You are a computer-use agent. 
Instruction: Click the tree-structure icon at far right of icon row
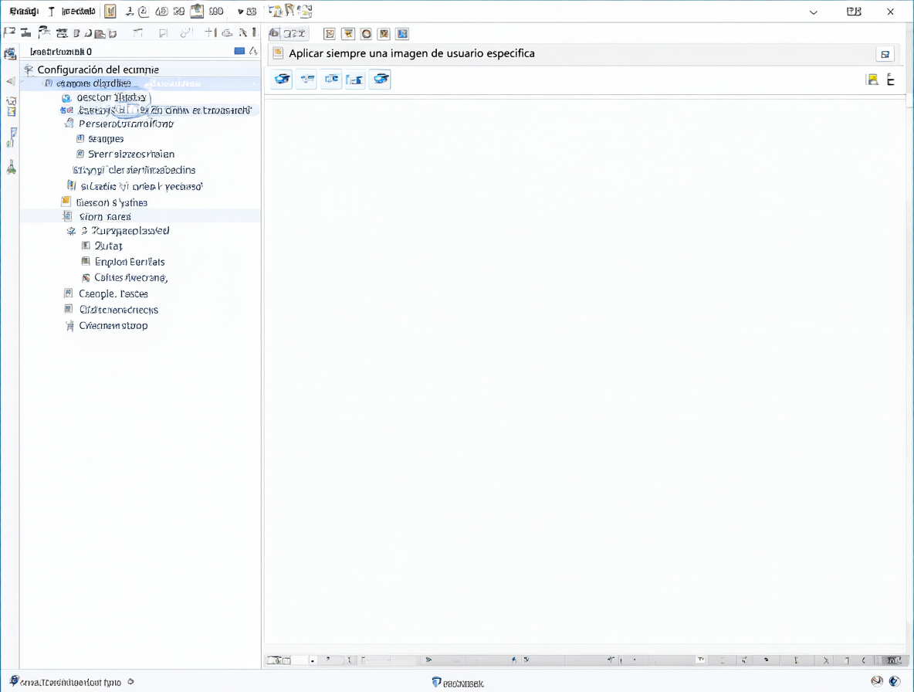(x=891, y=80)
